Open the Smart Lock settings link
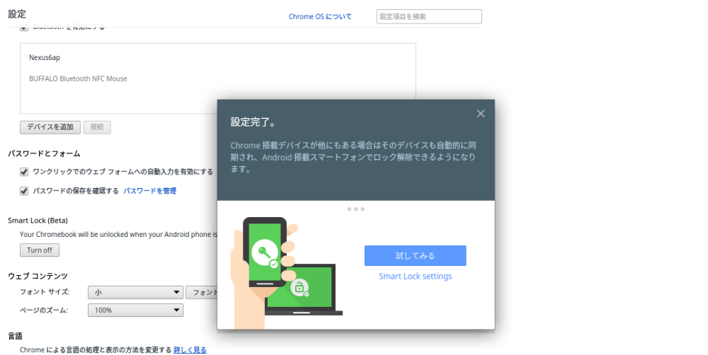 point(415,277)
